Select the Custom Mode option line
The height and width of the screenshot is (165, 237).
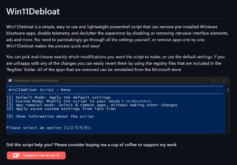(x=64, y=101)
